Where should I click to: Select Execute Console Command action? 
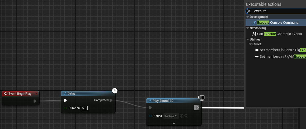[x=277, y=23]
